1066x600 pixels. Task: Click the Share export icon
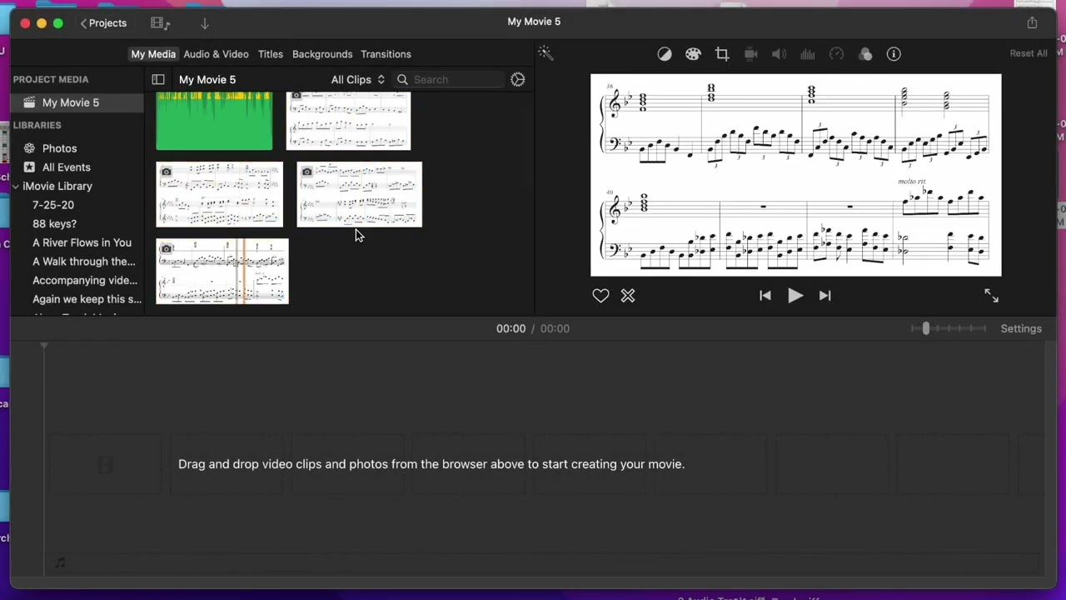(x=1032, y=22)
